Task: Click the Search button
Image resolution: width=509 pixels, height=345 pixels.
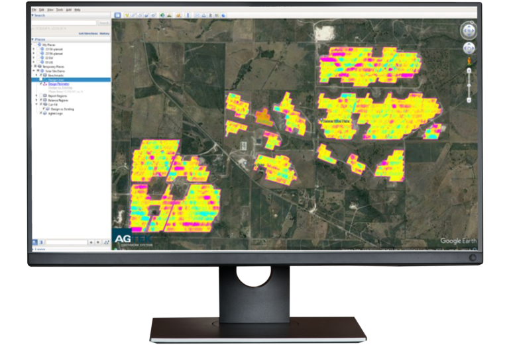Action: point(103,23)
